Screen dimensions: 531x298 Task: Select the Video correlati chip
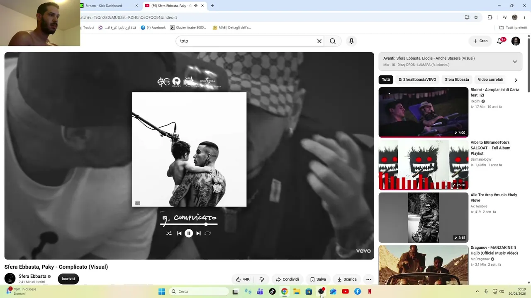(x=490, y=79)
